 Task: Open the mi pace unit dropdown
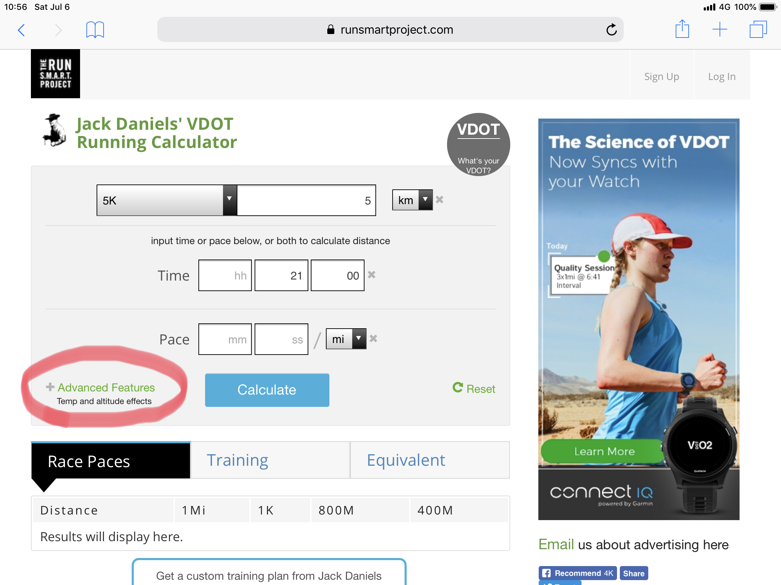tap(346, 339)
